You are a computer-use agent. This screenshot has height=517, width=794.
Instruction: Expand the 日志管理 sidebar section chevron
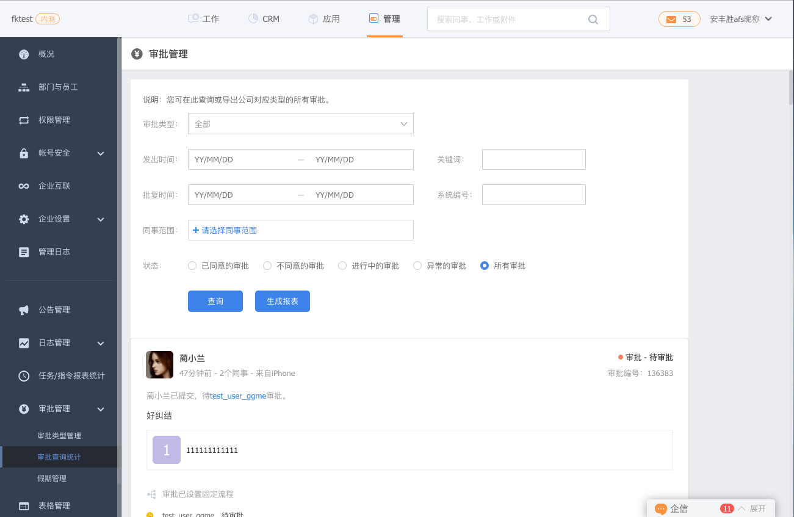pos(101,343)
